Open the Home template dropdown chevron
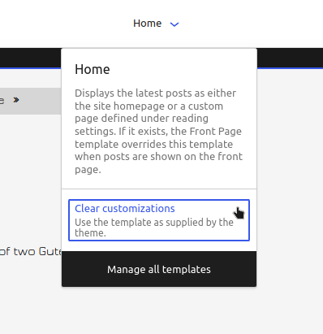This screenshot has width=323, height=334. pyautogui.click(x=174, y=24)
